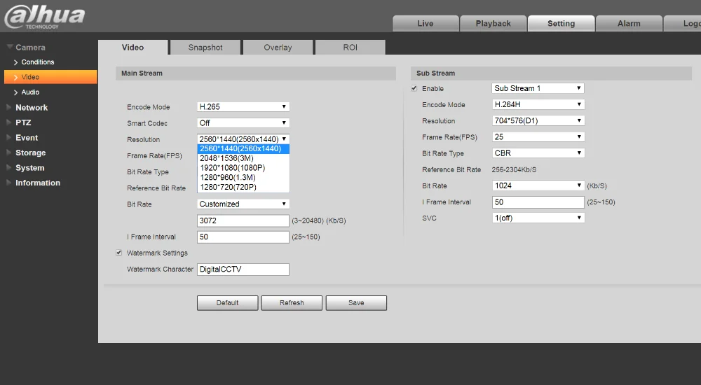701x385 pixels.
Task: Click the Refresh button
Action: [x=292, y=303]
